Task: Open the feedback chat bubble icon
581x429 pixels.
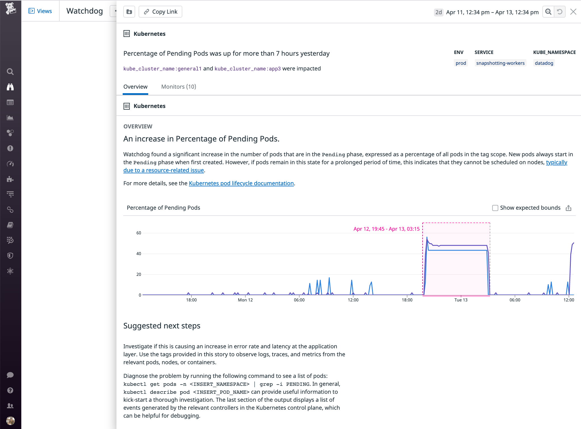Action: (11, 375)
